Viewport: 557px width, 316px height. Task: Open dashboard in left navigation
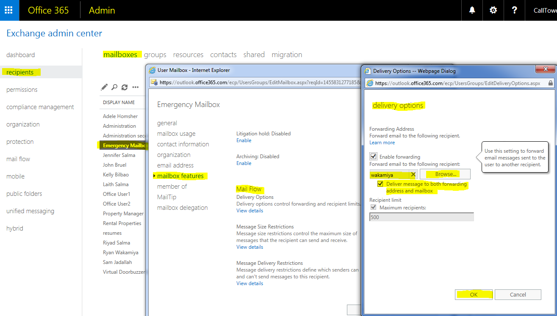tap(21, 55)
